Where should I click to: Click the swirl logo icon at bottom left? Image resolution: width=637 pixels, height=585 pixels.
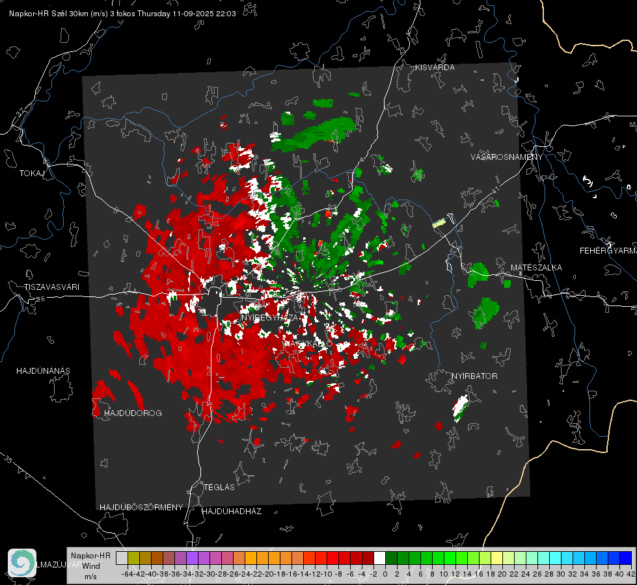22,563
